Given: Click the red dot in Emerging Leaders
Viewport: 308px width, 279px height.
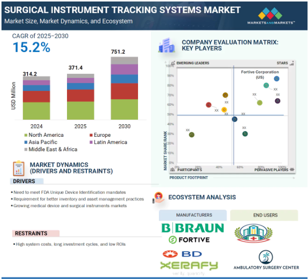Looking at the screenshot, I should (x=208, y=105).
